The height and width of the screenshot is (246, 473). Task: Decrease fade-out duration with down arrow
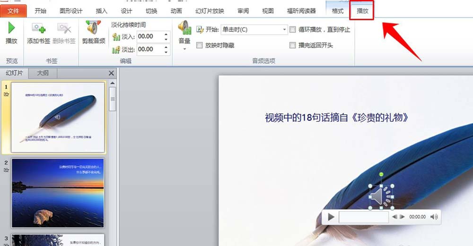(x=166, y=52)
